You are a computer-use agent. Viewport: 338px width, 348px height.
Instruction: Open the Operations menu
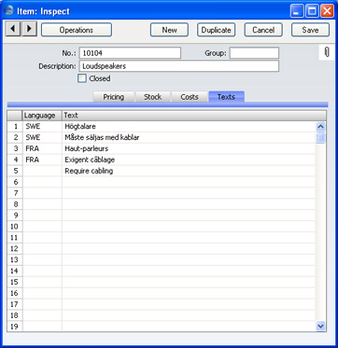pyautogui.click(x=77, y=30)
